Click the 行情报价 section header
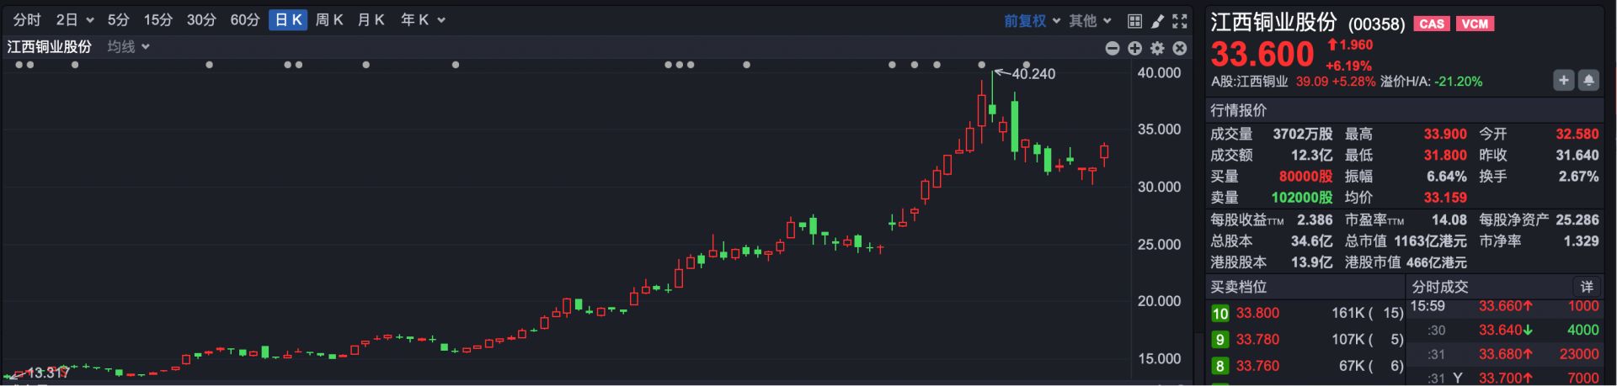 [1238, 110]
